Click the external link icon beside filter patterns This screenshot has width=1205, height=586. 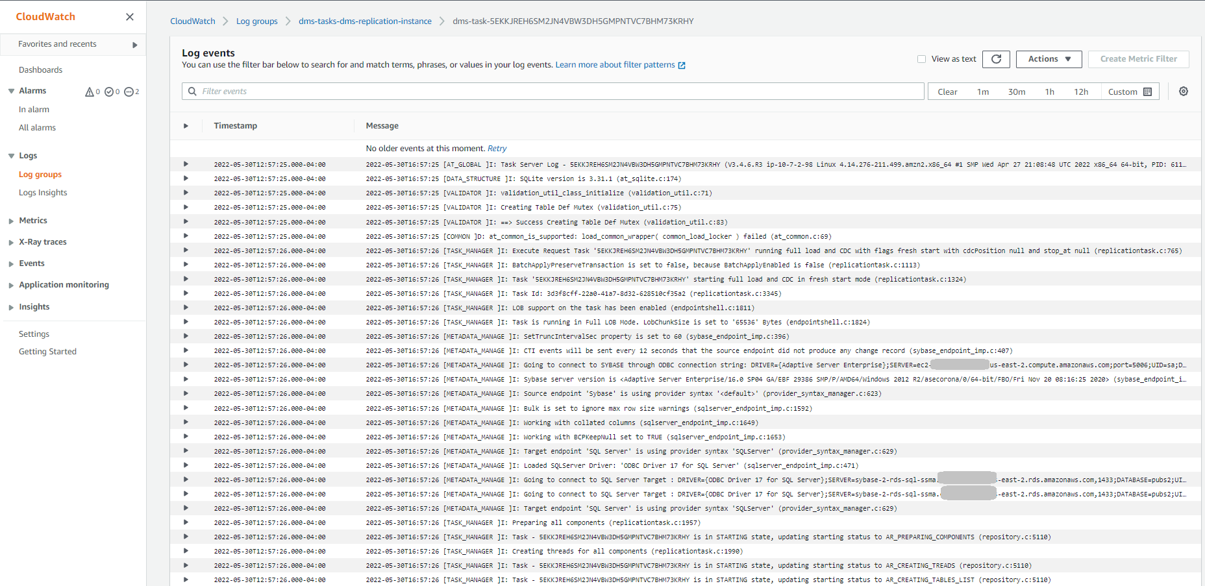pyautogui.click(x=682, y=66)
